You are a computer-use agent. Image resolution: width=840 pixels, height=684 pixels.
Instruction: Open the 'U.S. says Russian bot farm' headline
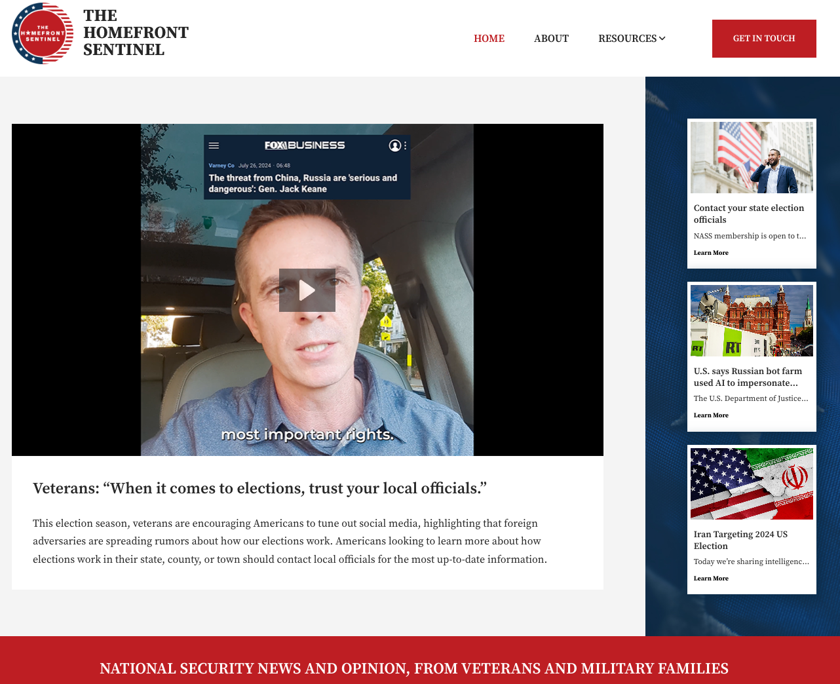tap(748, 377)
